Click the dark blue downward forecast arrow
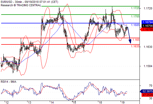153x104 pixels. point(129,35)
